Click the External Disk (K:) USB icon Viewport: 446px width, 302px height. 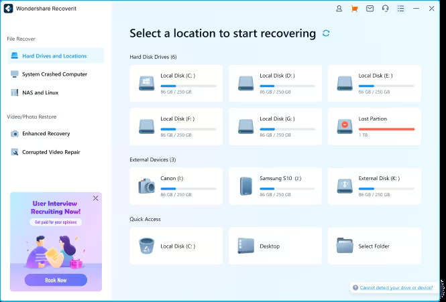tap(345, 186)
